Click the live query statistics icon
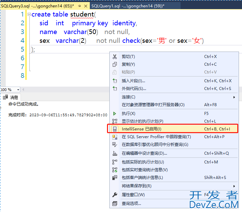The image size is (242, 212). tap(115, 170)
